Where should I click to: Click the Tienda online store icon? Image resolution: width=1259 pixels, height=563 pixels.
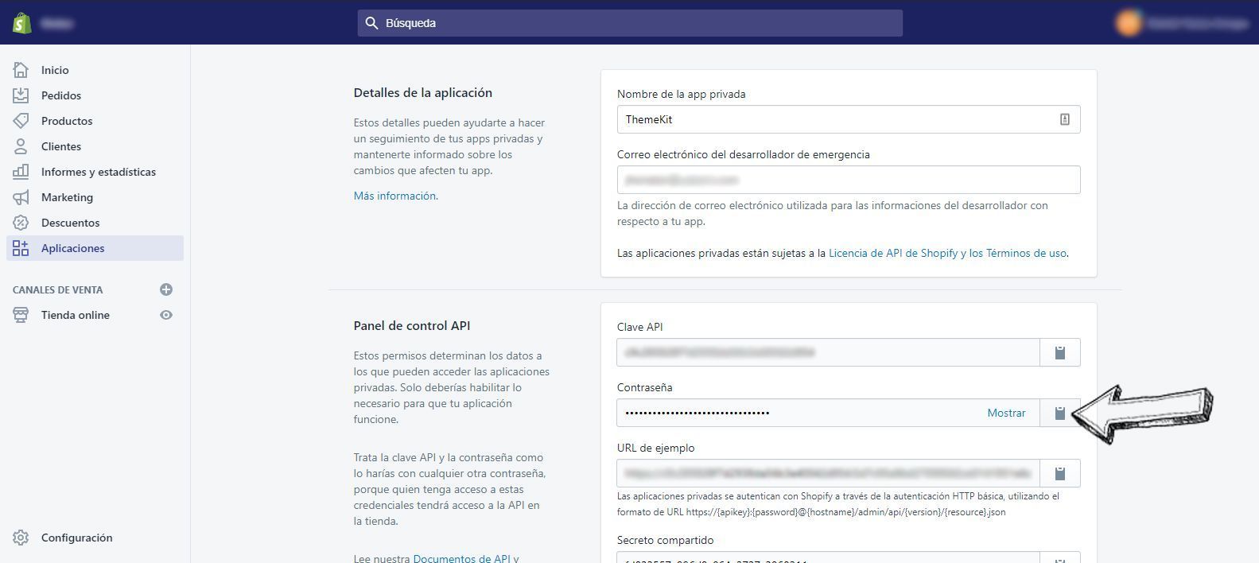21,315
